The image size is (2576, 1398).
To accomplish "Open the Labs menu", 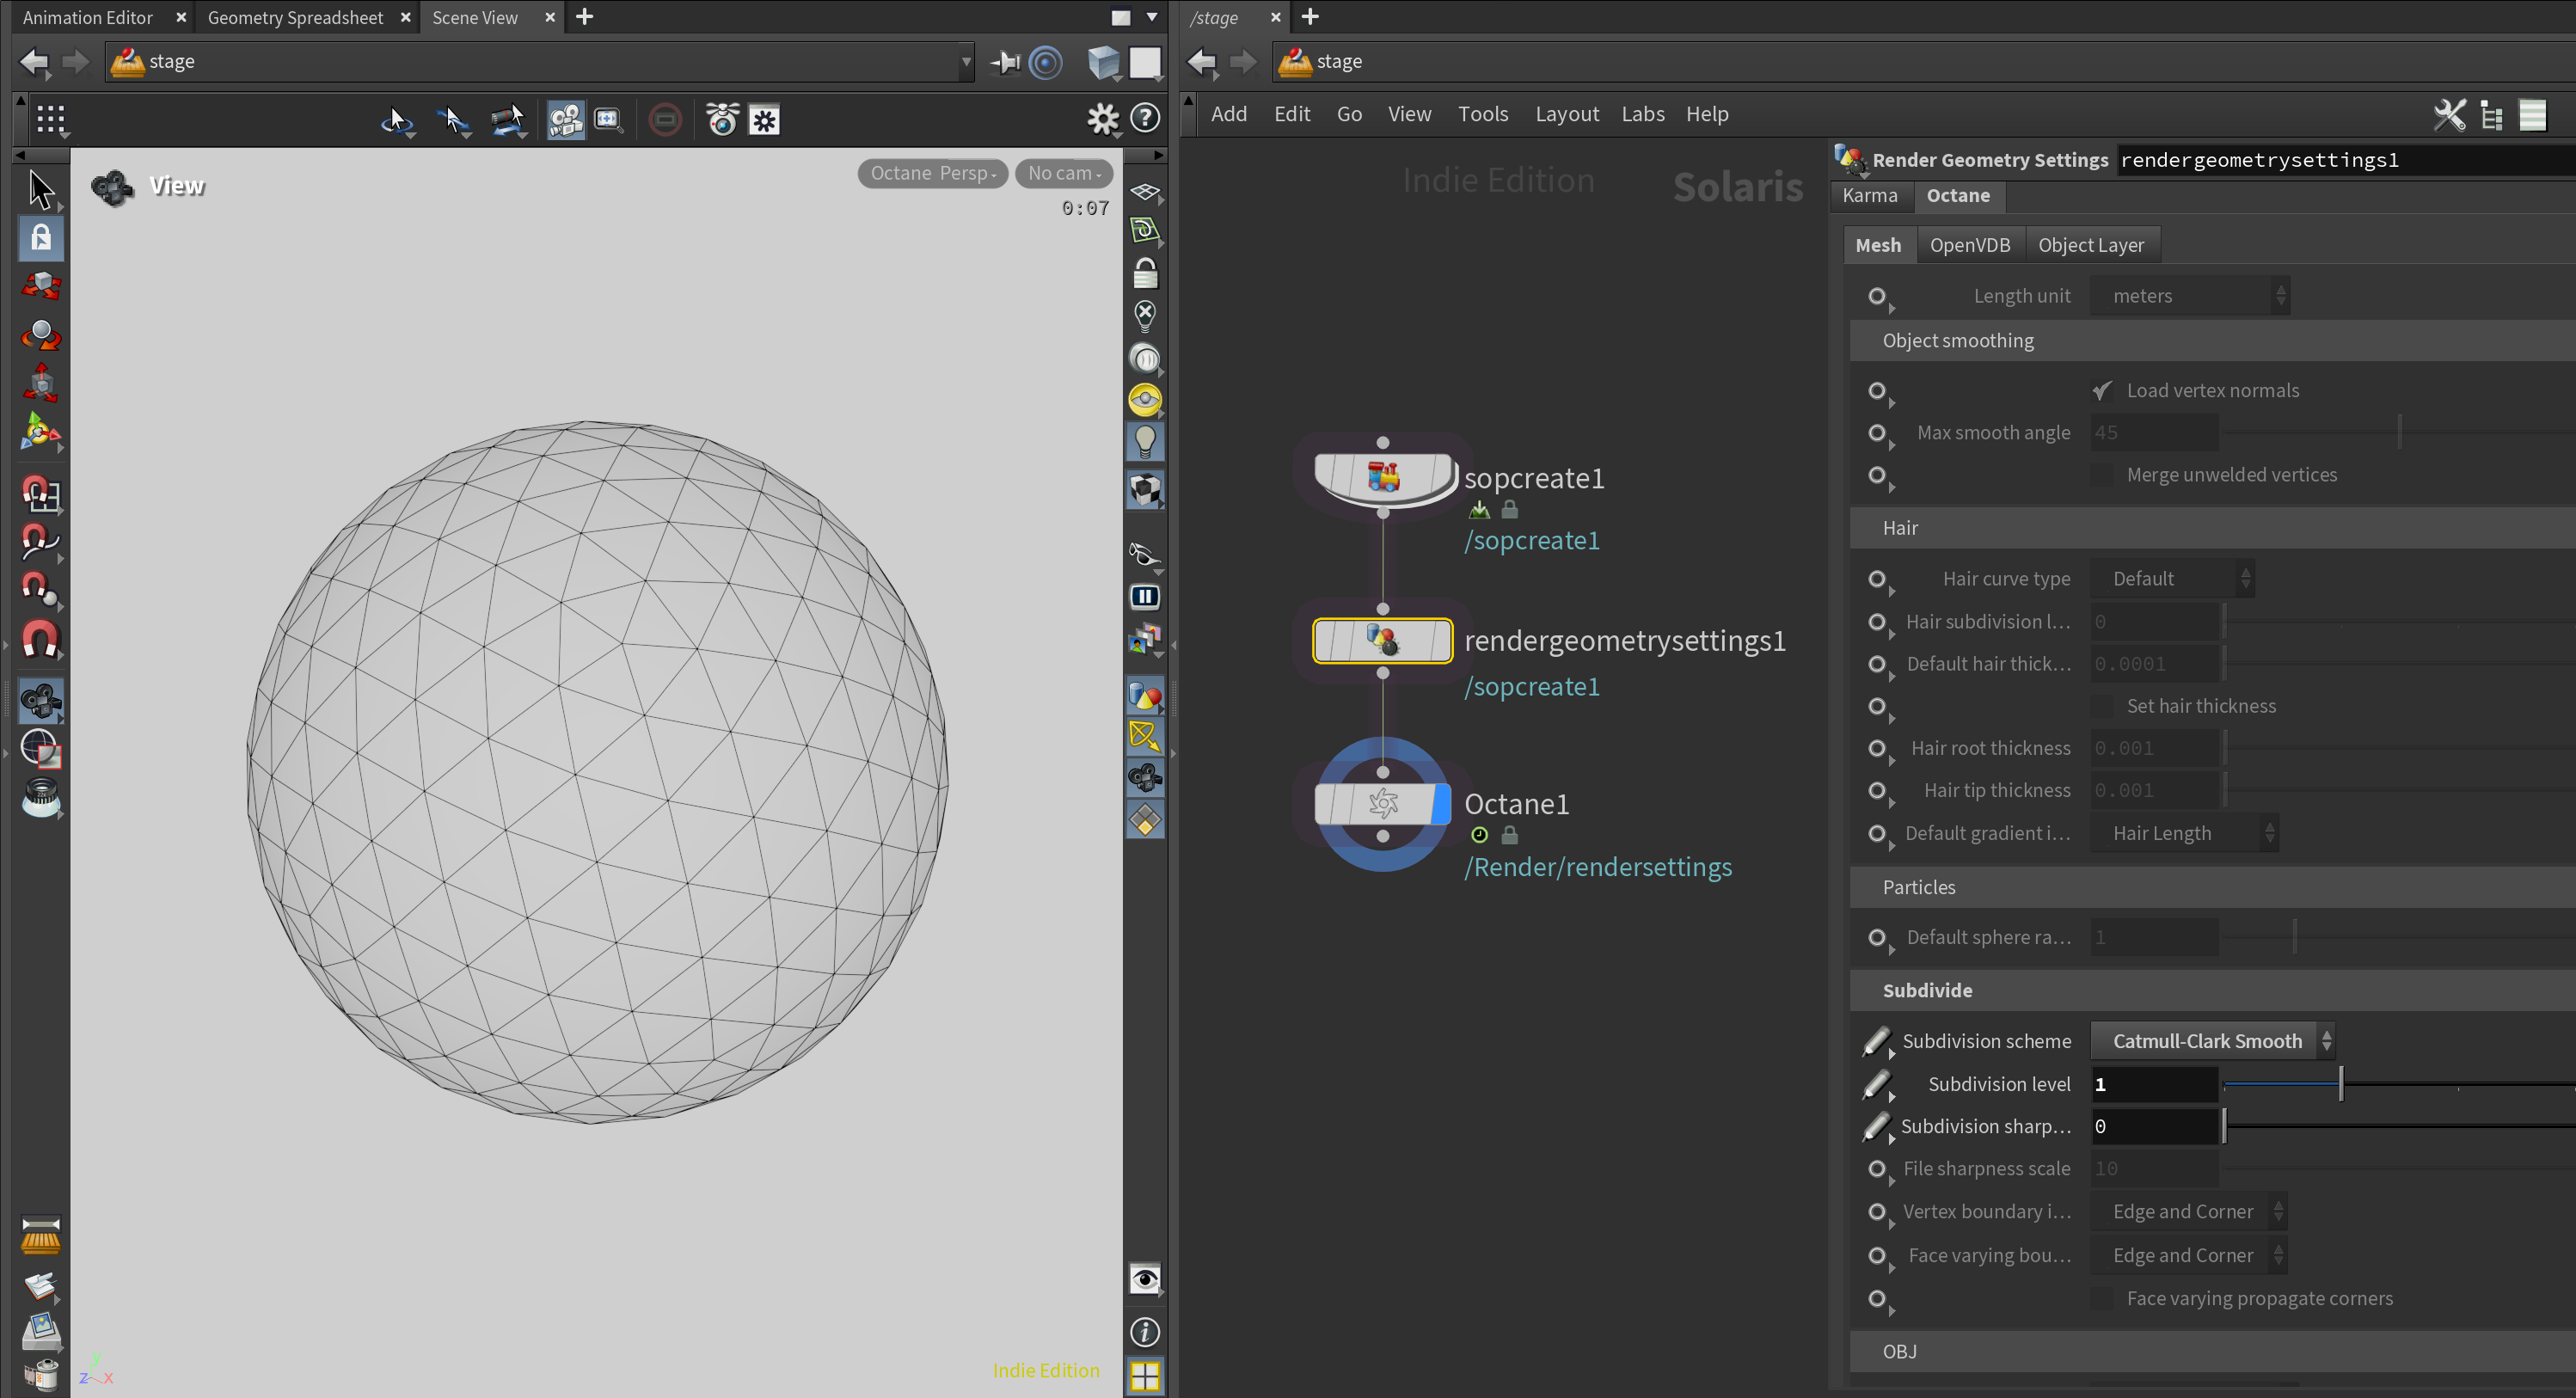I will 1642,114.
